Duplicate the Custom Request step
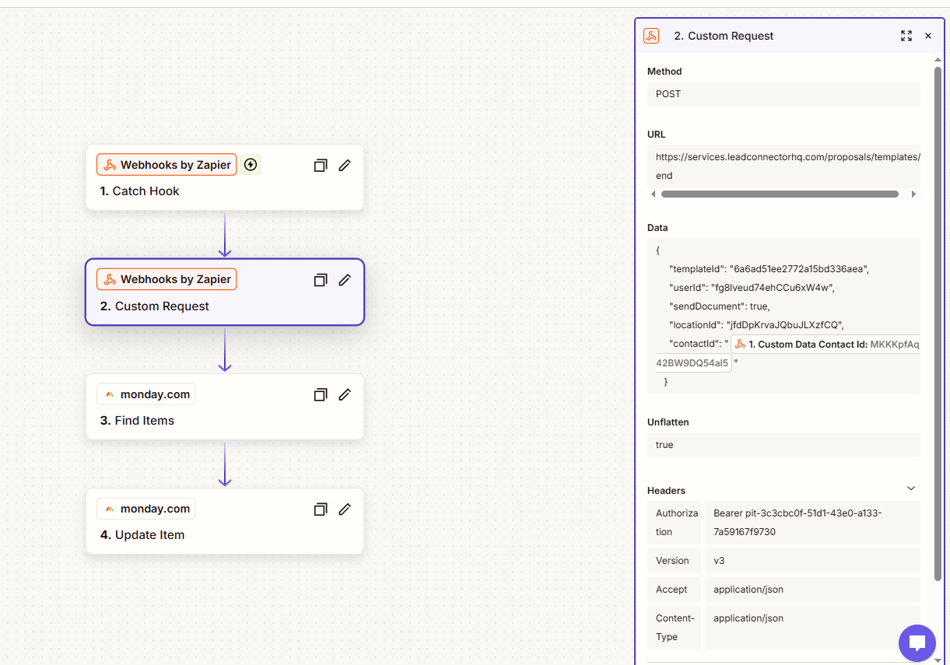Image resolution: width=950 pixels, height=665 pixels. pyautogui.click(x=321, y=280)
